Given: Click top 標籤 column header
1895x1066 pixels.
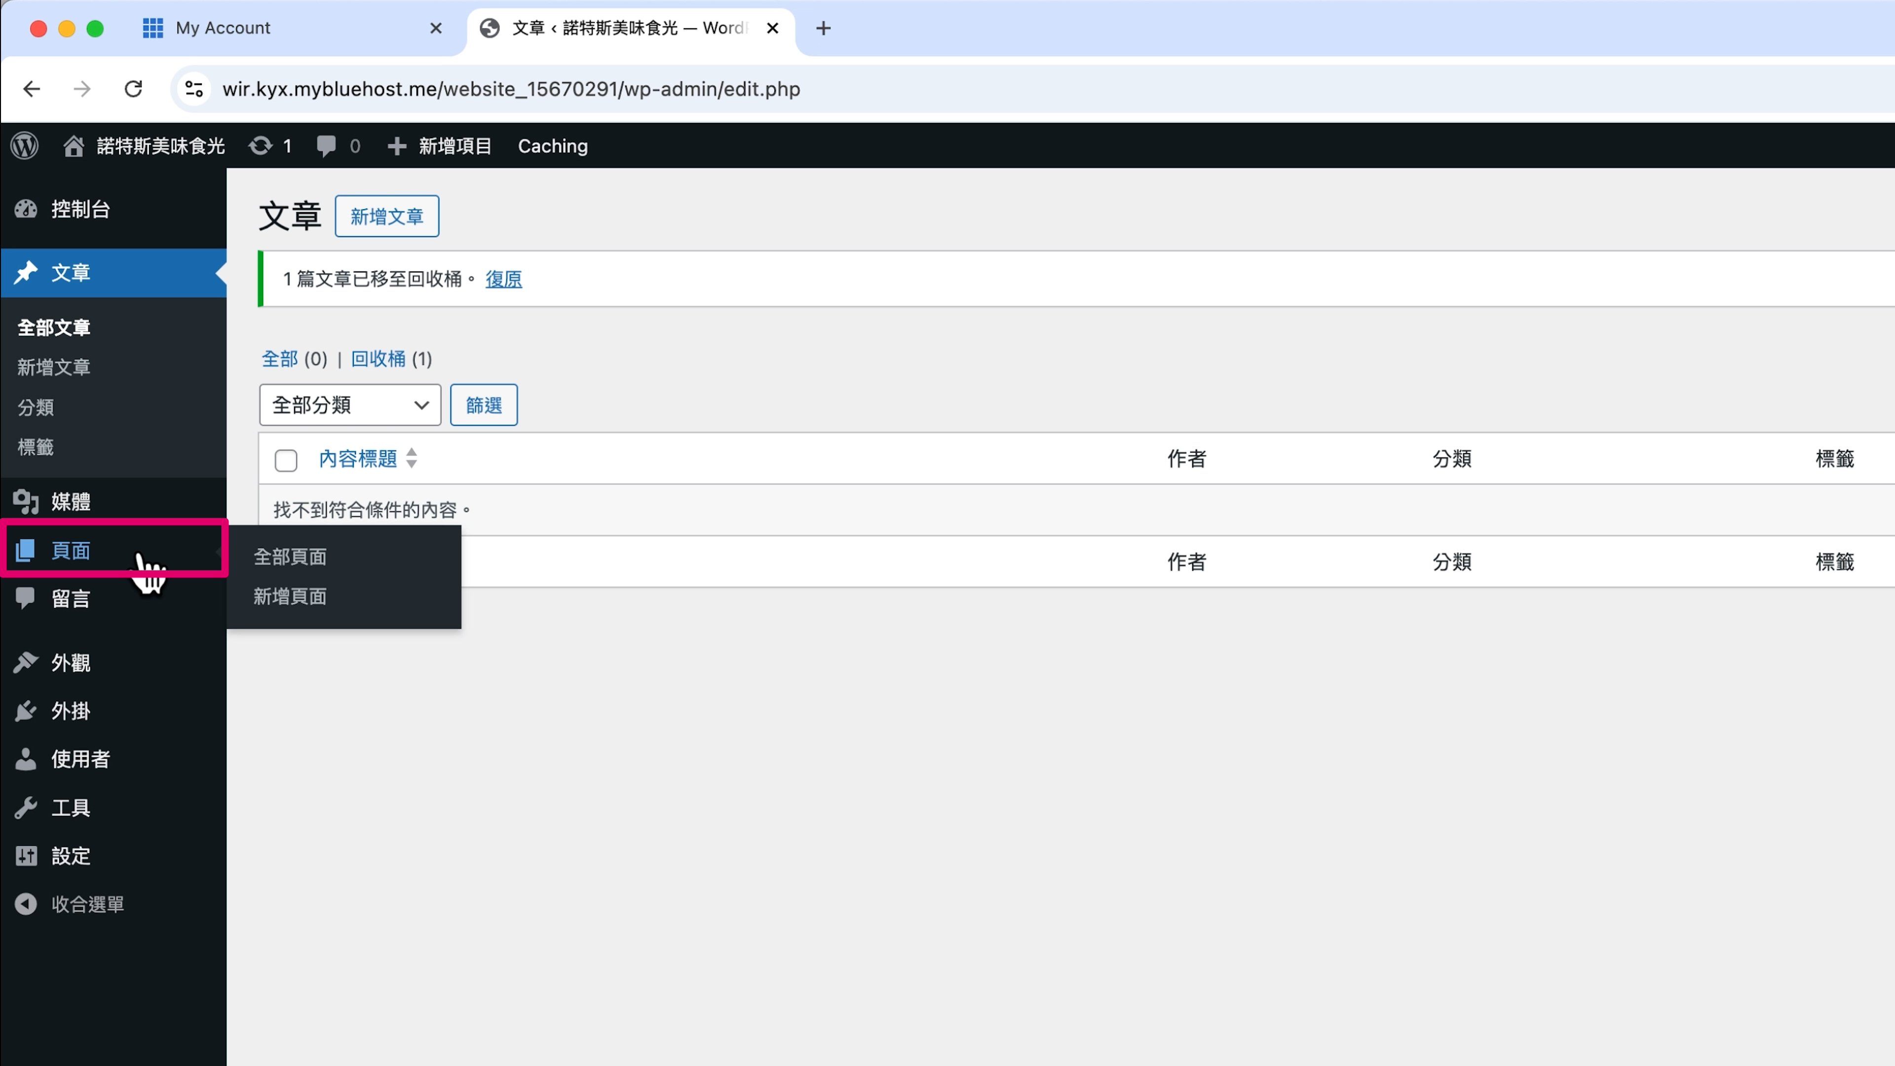Looking at the screenshot, I should (1835, 458).
